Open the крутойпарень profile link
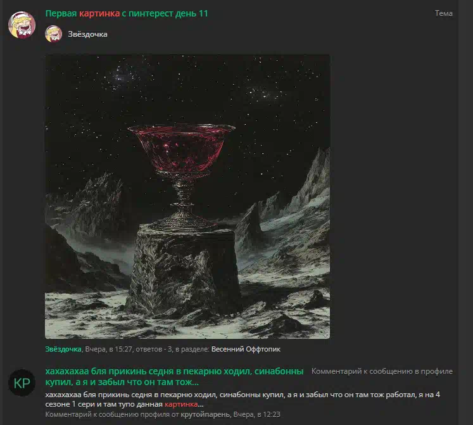The image size is (473, 425). click(205, 414)
